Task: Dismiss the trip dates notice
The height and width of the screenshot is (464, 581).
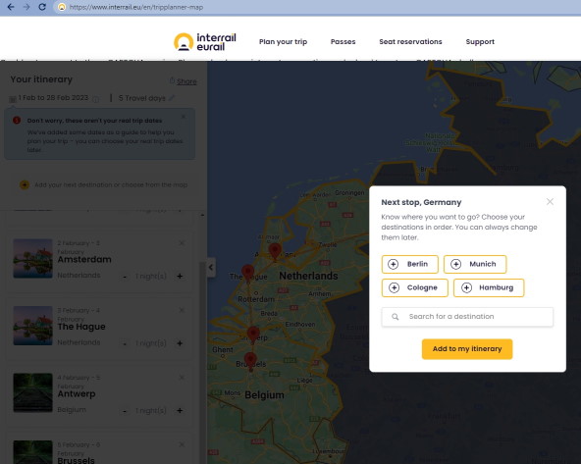Action: point(184,117)
